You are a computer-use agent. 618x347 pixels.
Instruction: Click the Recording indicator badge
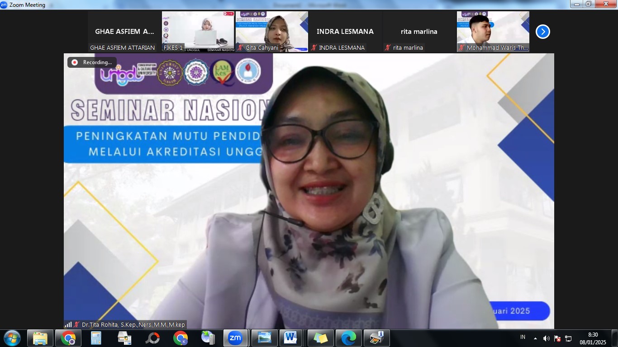[92, 62]
